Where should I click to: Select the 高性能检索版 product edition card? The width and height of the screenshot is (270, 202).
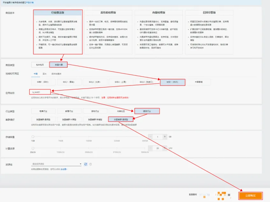coord(108,32)
